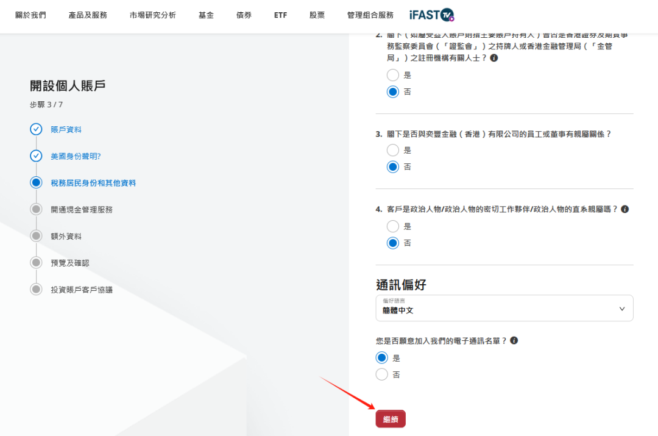Click the 賬戶資料 completed step checkmark icon
Viewport: 658px width, 436px height.
36,129
